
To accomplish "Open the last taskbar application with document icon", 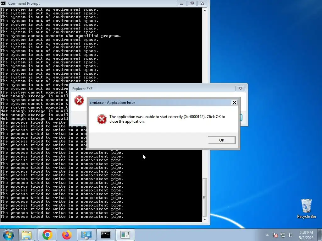I will click(125, 235).
